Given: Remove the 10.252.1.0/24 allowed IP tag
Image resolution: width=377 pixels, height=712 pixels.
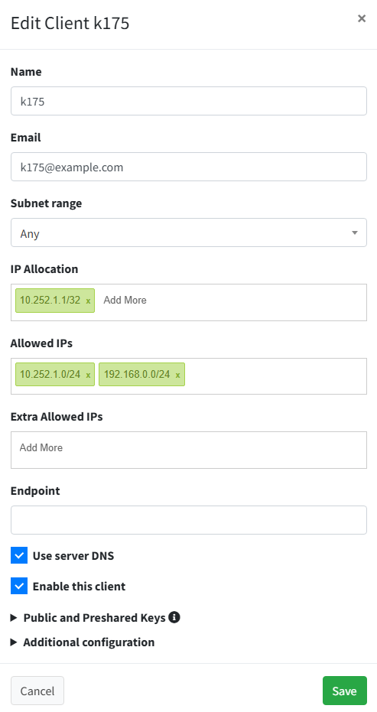Looking at the screenshot, I should [88, 375].
